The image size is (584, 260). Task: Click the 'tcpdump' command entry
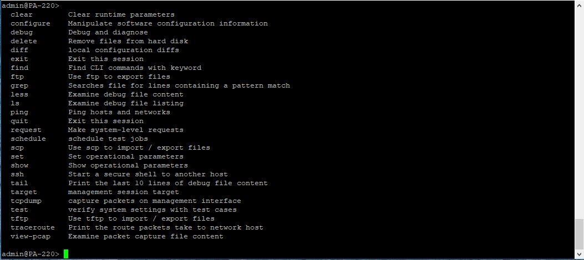coord(26,201)
